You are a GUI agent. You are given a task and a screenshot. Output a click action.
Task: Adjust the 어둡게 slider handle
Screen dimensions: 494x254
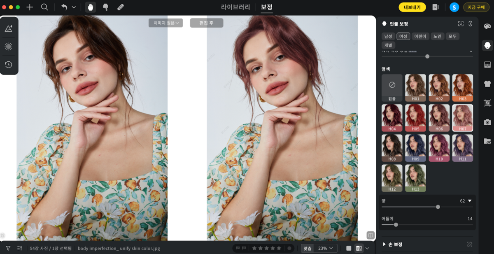tap(396, 225)
